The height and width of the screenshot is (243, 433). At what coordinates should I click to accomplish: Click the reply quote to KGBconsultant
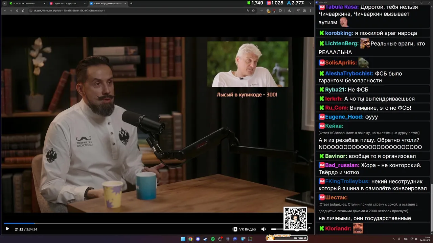tap(369, 133)
